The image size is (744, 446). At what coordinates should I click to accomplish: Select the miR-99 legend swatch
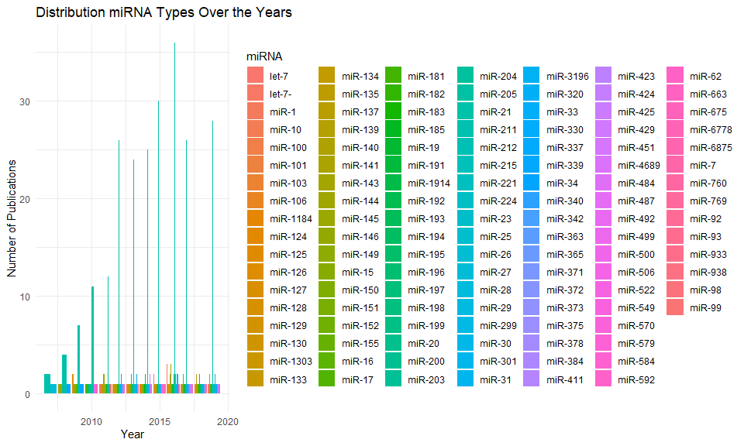(x=677, y=308)
